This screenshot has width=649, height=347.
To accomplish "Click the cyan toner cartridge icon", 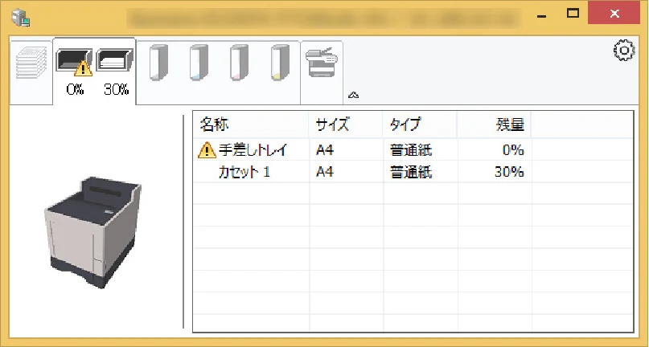I will (x=199, y=63).
